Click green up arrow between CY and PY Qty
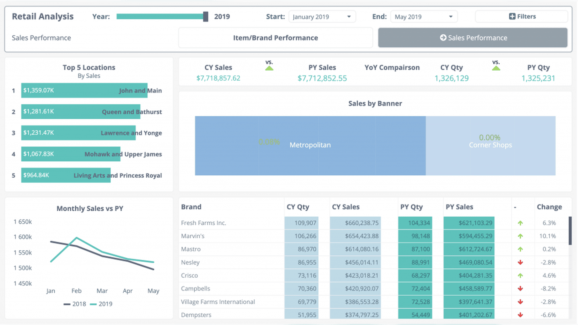578x325 pixels. coord(496,68)
